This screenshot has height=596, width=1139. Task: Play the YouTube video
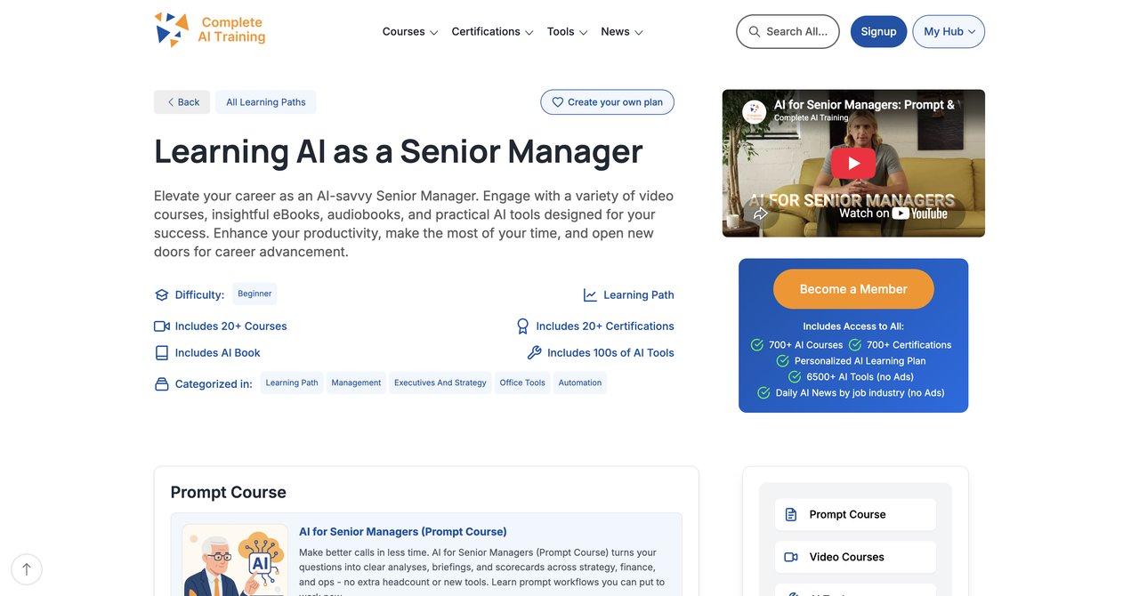853,164
